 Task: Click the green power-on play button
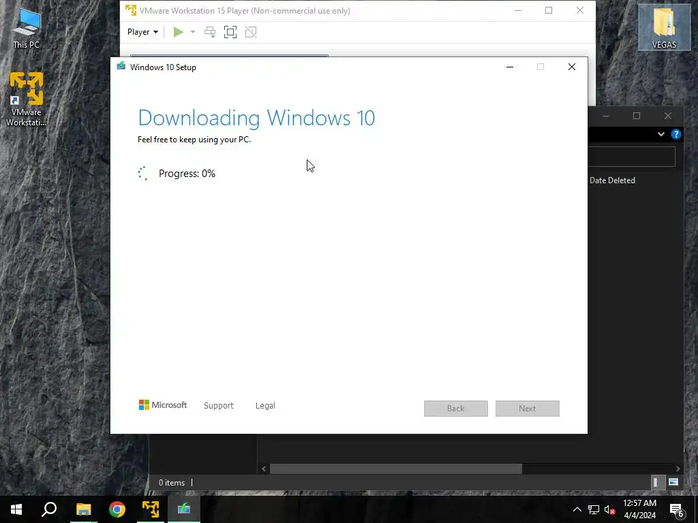179,32
